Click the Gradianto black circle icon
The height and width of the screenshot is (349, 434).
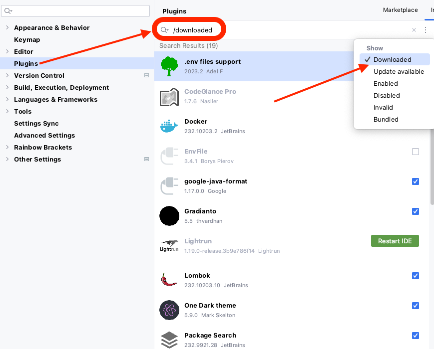click(169, 216)
